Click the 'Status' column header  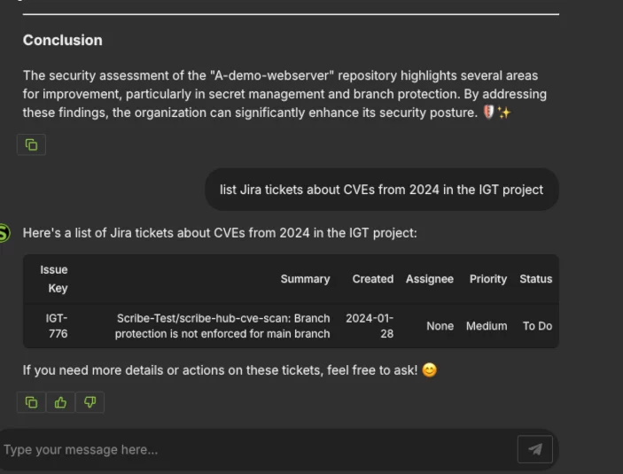pos(535,279)
